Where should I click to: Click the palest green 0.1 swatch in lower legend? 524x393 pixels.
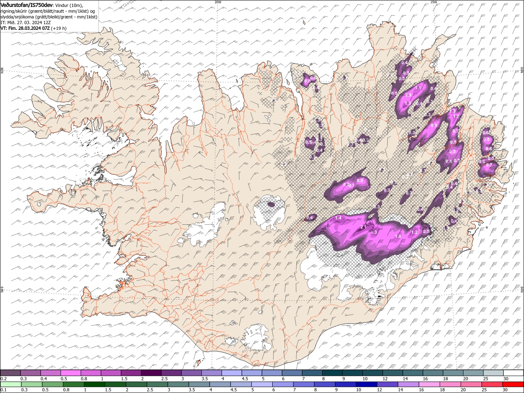point(11,384)
